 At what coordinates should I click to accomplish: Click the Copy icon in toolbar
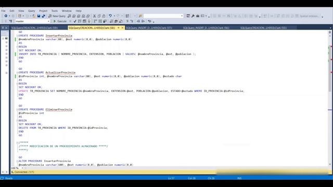coord(99,16)
